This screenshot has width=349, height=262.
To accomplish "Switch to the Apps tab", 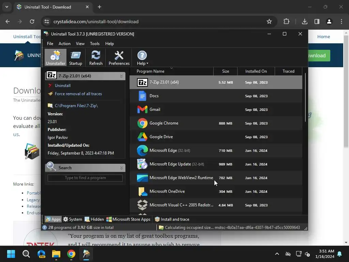I will tap(53, 219).
